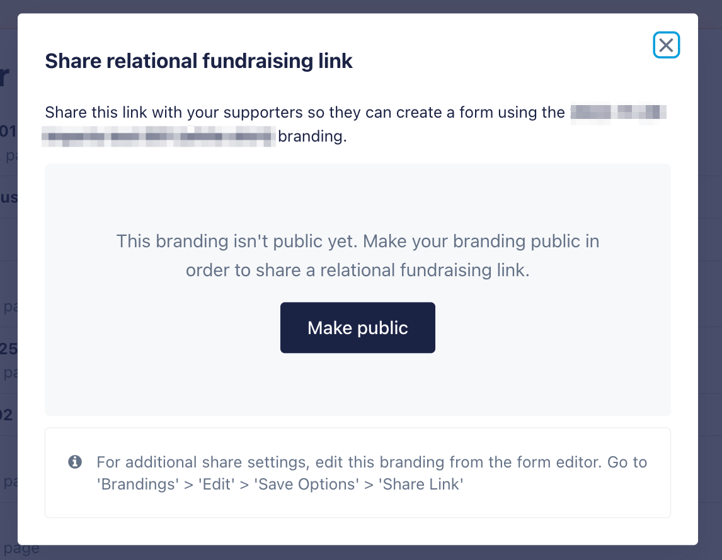
Task: Click the info circle icon in the note
Action: point(74,462)
